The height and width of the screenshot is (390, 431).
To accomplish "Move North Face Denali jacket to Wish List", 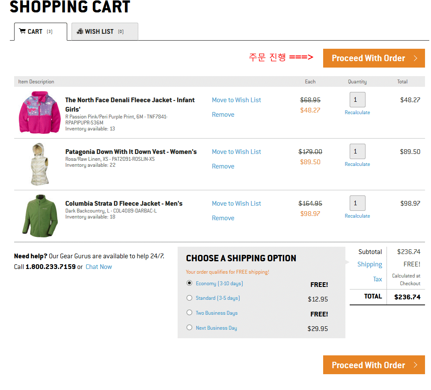I will click(x=236, y=100).
